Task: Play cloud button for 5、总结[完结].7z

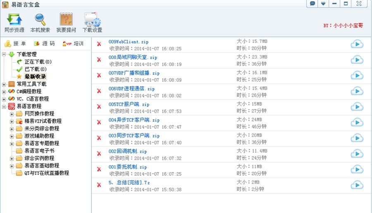Action: click(x=357, y=185)
